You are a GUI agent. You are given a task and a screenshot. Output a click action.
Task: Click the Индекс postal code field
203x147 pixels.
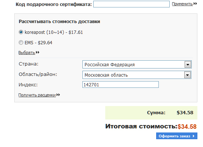coord(121,84)
